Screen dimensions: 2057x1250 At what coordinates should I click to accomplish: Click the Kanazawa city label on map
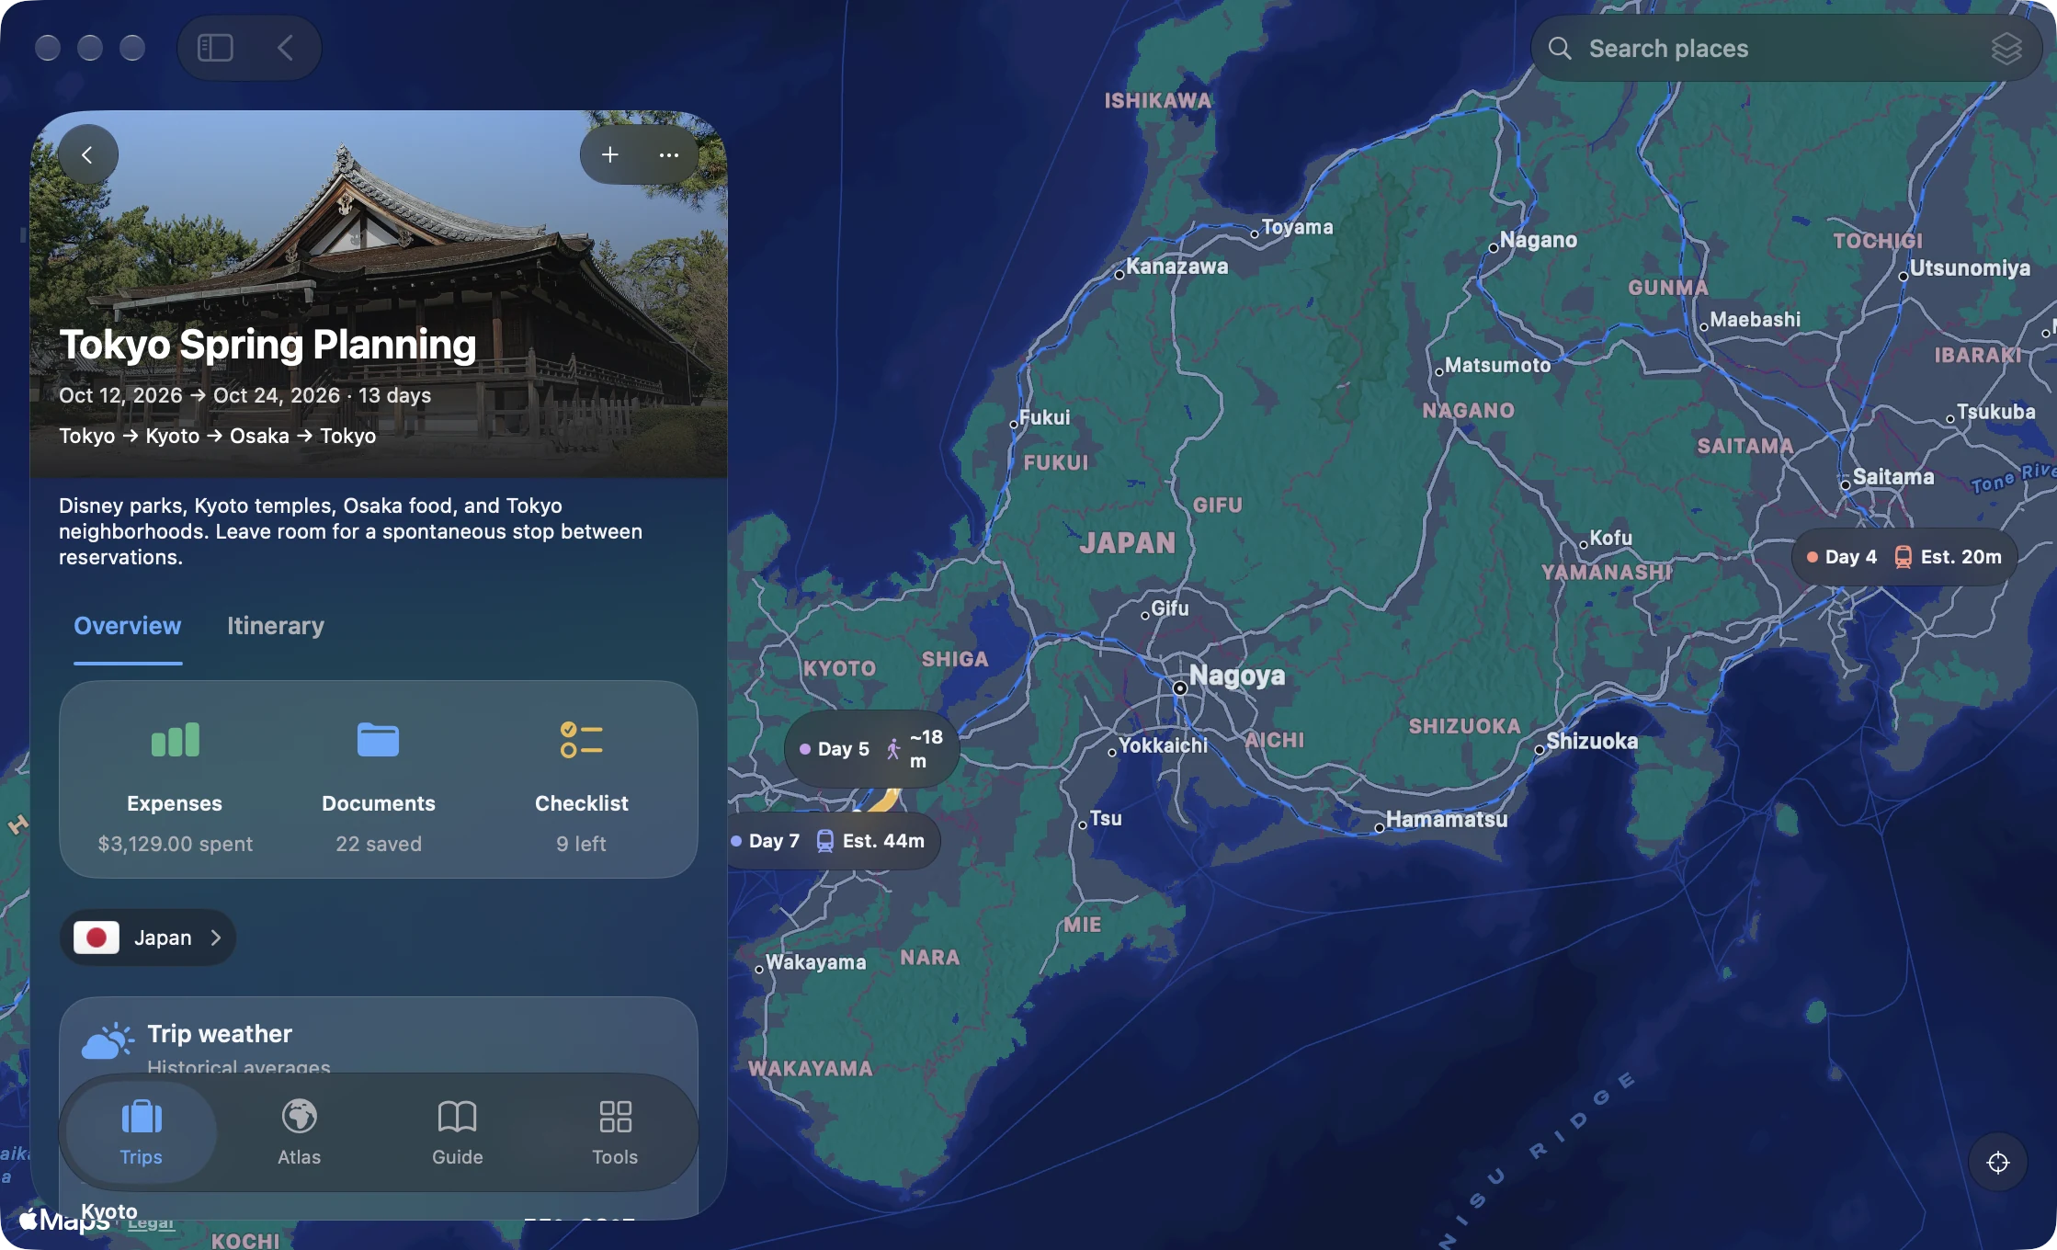pyautogui.click(x=1176, y=267)
